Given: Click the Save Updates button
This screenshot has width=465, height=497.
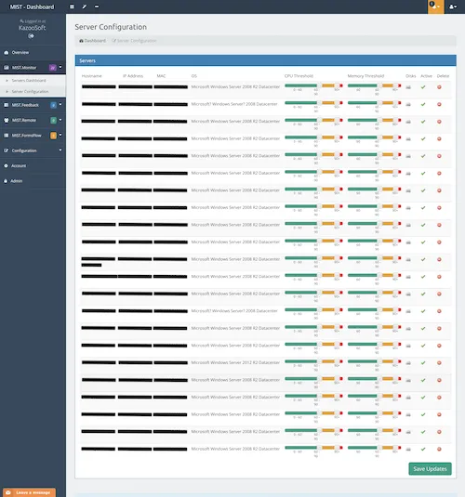Looking at the screenshot, I should pyautogui.click(x=430, y=468).
